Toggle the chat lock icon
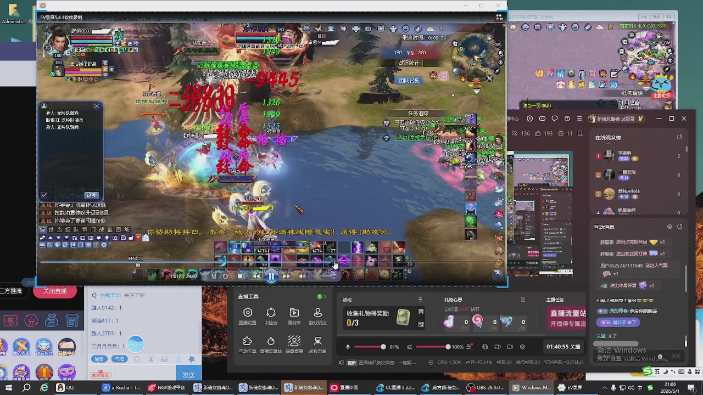 click(178, 359)
